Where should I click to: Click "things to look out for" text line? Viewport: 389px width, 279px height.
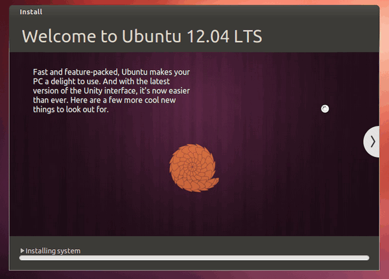point(71,110)
